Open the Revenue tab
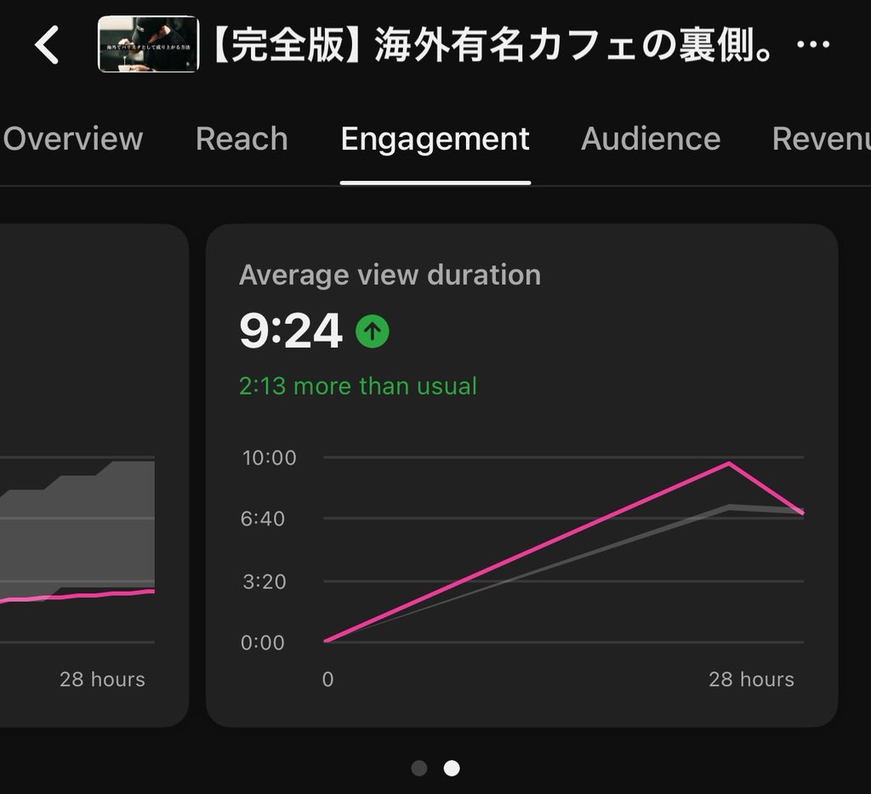 [822, 139]
